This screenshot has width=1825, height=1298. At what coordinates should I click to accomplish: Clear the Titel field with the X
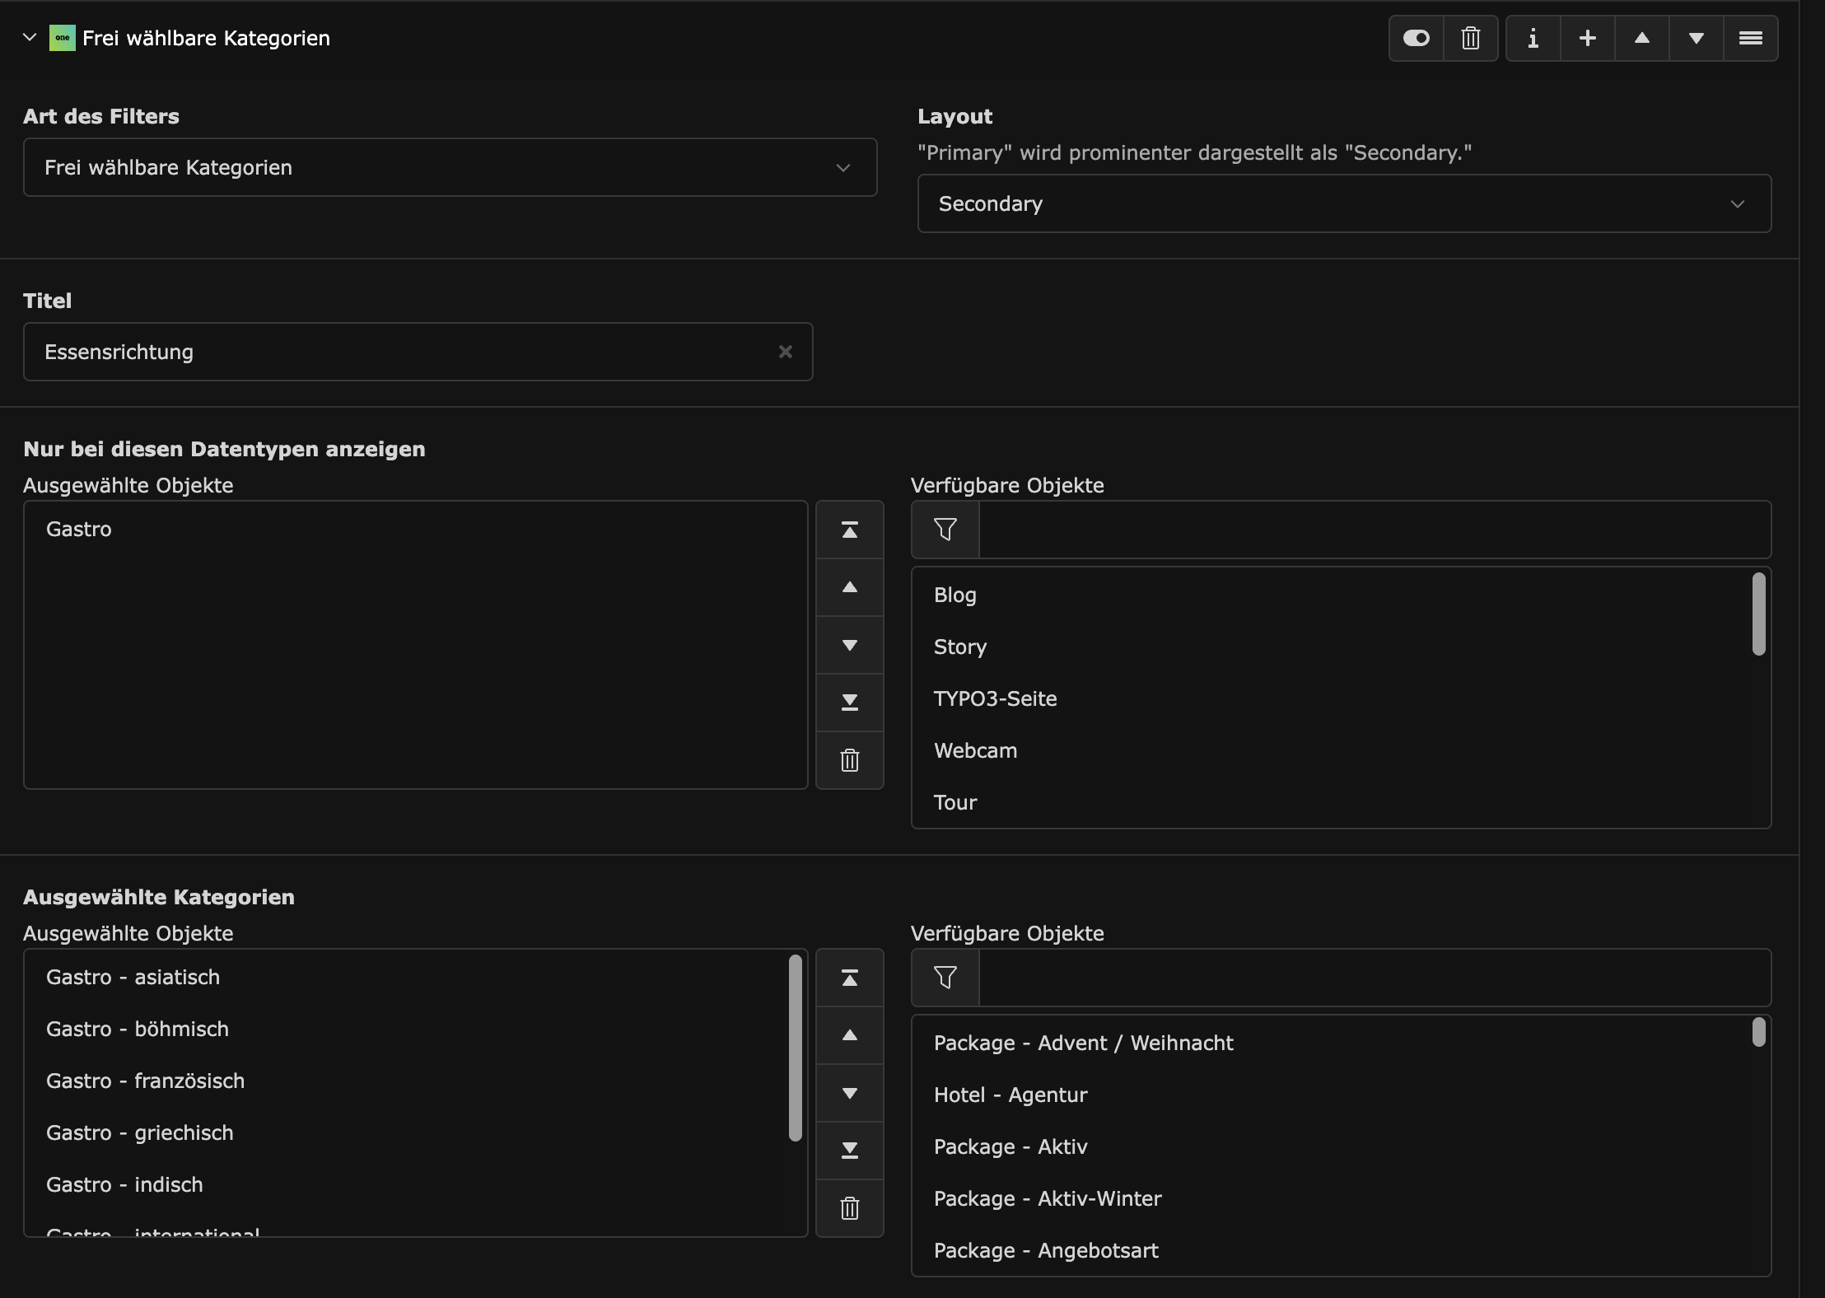[x=786, y=352]
